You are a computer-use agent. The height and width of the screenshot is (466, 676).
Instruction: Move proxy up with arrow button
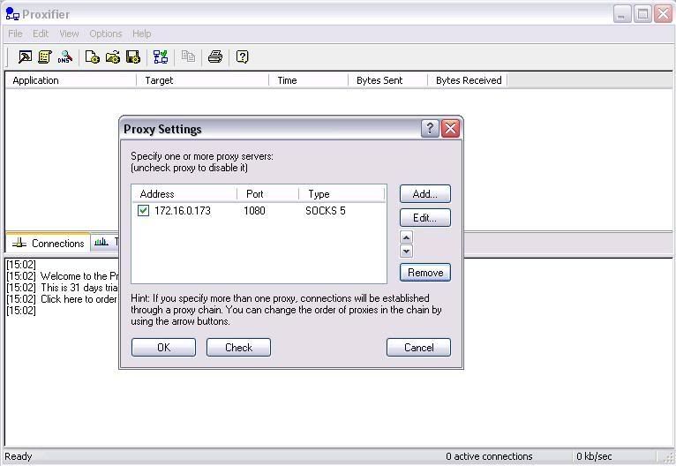tap(406, 237)
